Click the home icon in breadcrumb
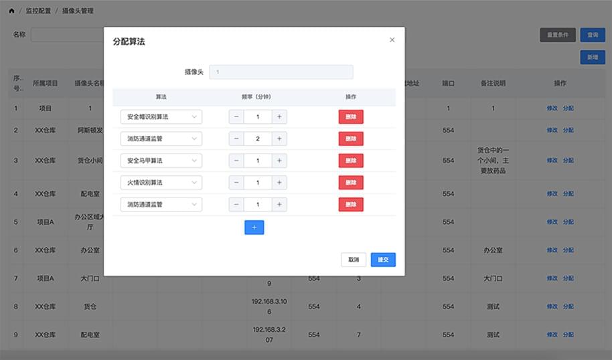This screenshot has height=360, width=612. tap(11, 11)
